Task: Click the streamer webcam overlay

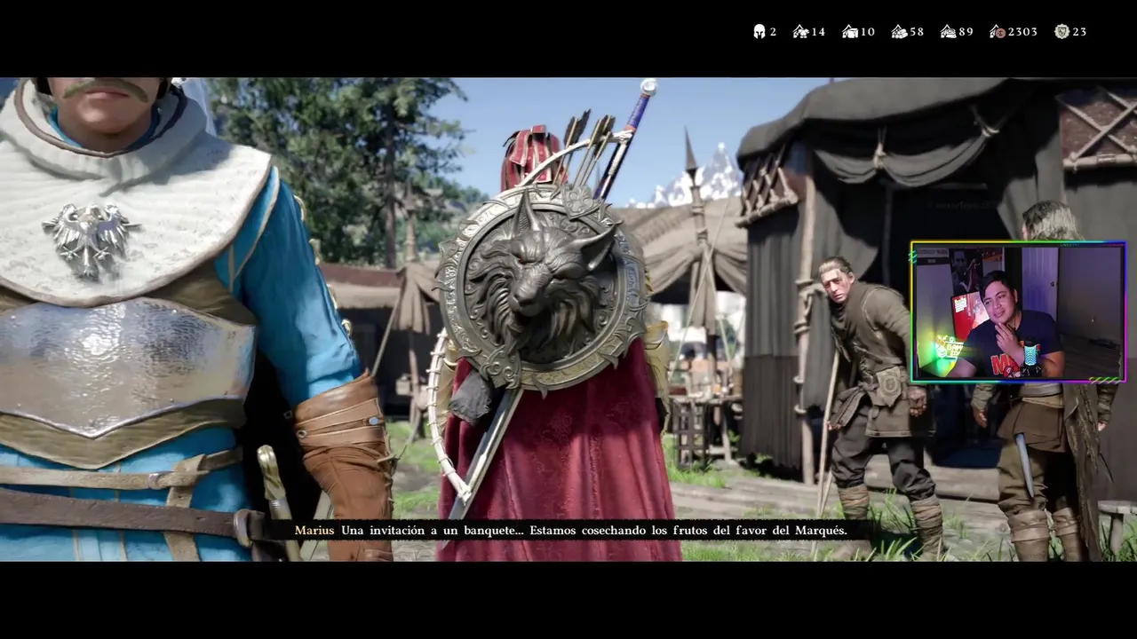Action: pyautogui.click(x=1018, y=312)
